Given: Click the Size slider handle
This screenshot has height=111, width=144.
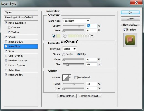Looking at the screenshot, I should pos(68,65).
